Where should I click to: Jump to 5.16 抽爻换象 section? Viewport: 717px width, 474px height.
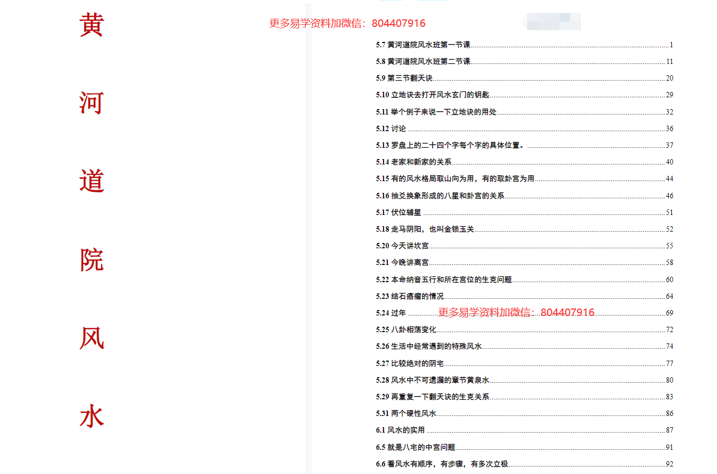(x=440, y=196)
